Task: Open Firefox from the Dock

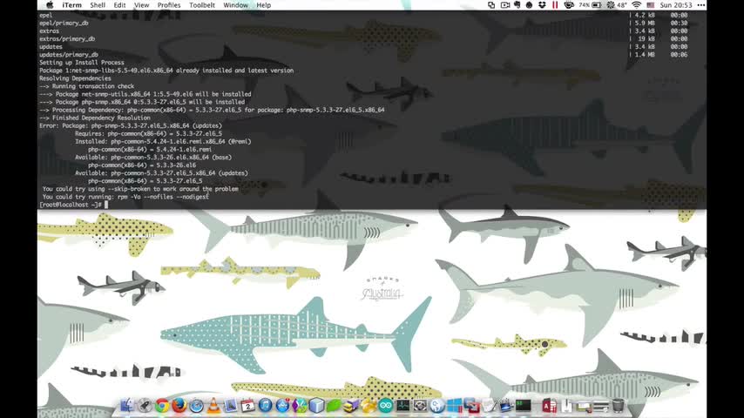Action: tap(179, 406)
